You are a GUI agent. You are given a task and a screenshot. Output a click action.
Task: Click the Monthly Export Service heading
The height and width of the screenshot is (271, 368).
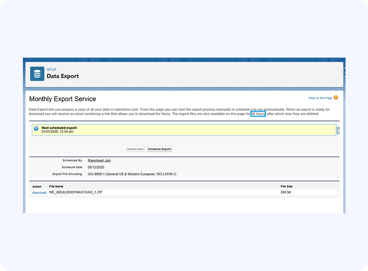62,99
